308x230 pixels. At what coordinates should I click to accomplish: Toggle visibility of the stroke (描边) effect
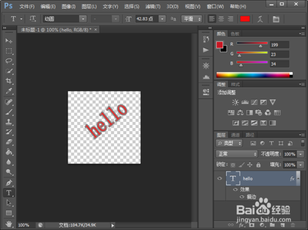pyautogui.click(x=242, y=197)
